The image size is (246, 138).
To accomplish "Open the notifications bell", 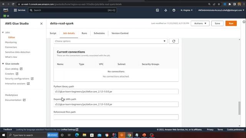I will (x=166, y=10).
